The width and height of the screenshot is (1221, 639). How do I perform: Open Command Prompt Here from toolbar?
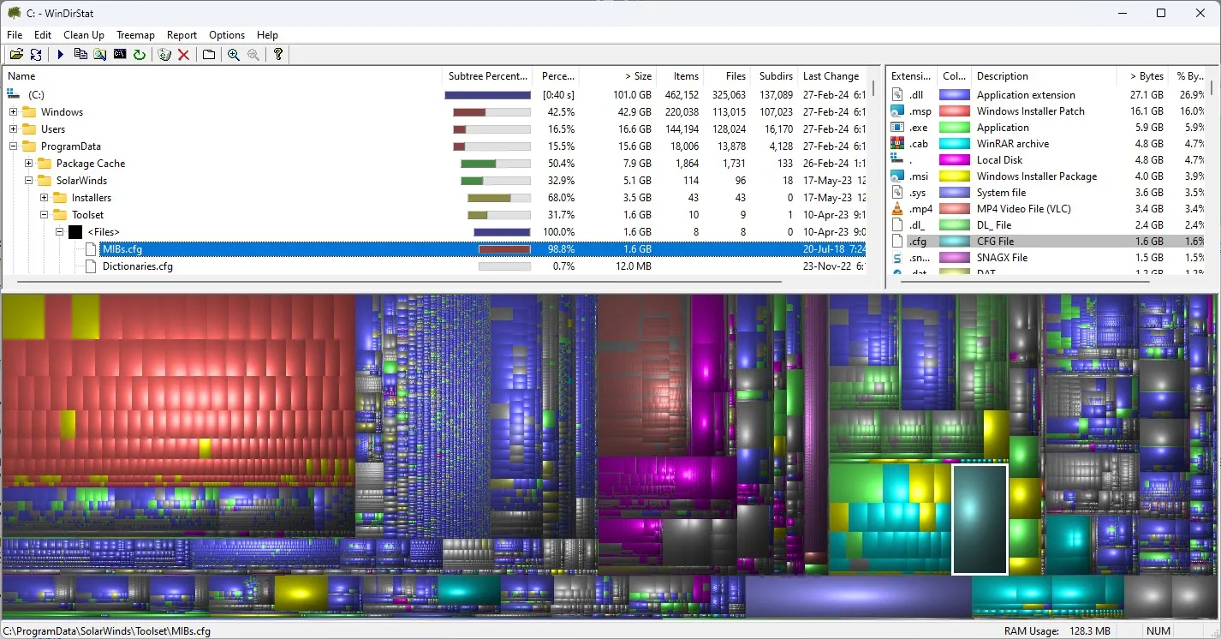click(120, 55)
